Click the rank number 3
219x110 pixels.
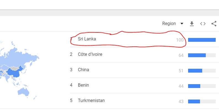click(71, 70)
